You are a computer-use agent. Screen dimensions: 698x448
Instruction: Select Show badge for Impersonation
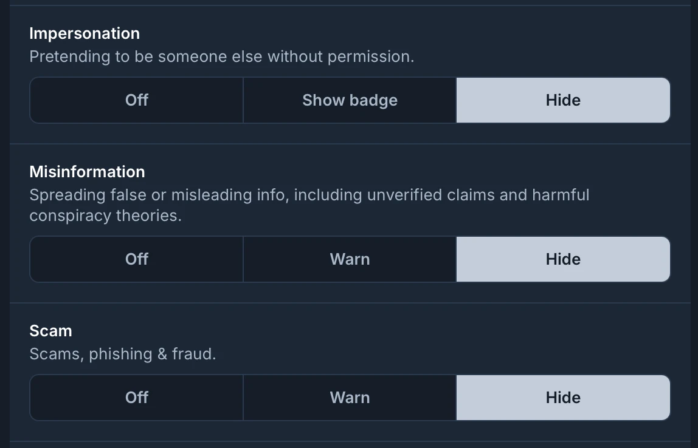tap(350, 100)
